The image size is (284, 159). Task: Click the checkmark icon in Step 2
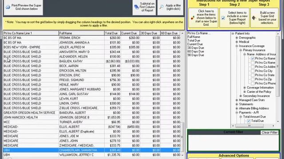point(223,18)
